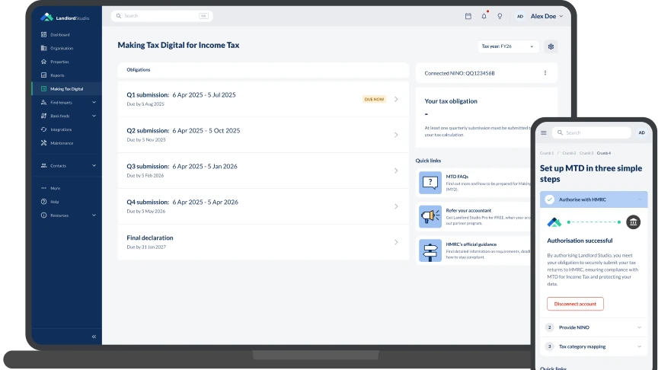Open the Organisation sidebar item
Screen dimensions: 658x370
tap(66, 48)
